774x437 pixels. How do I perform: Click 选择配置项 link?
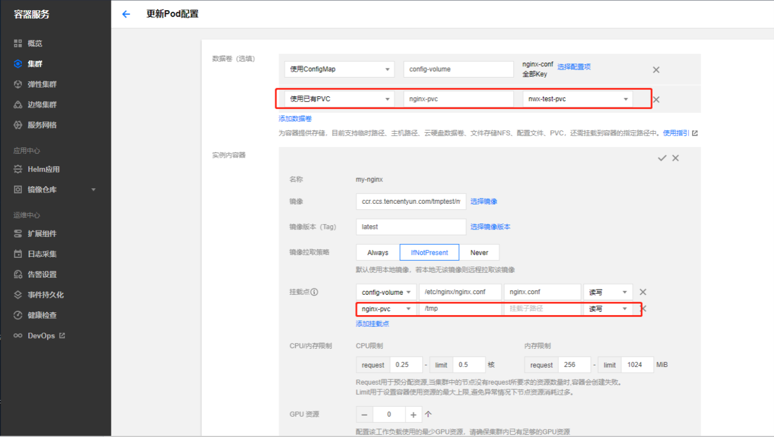pyautogui.click(x=574, y=67)
